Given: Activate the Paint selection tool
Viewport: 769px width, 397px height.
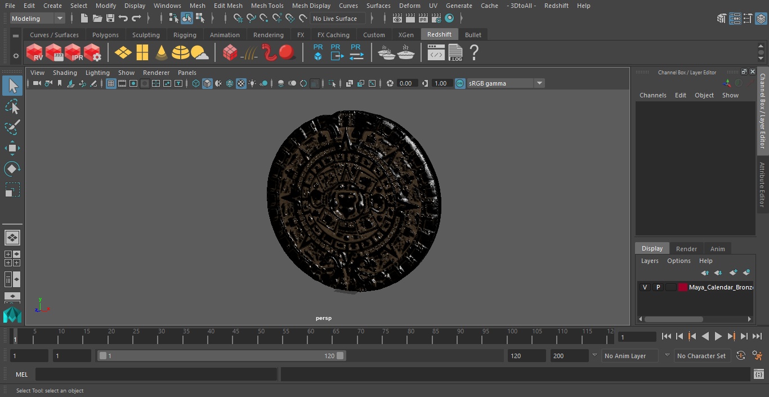Looking at the screenshot, I should [x=12, y=128].
